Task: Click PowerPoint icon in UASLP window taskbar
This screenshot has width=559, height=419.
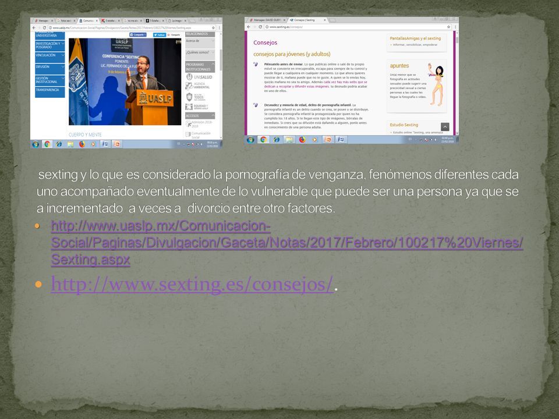Action: point(116,144)
